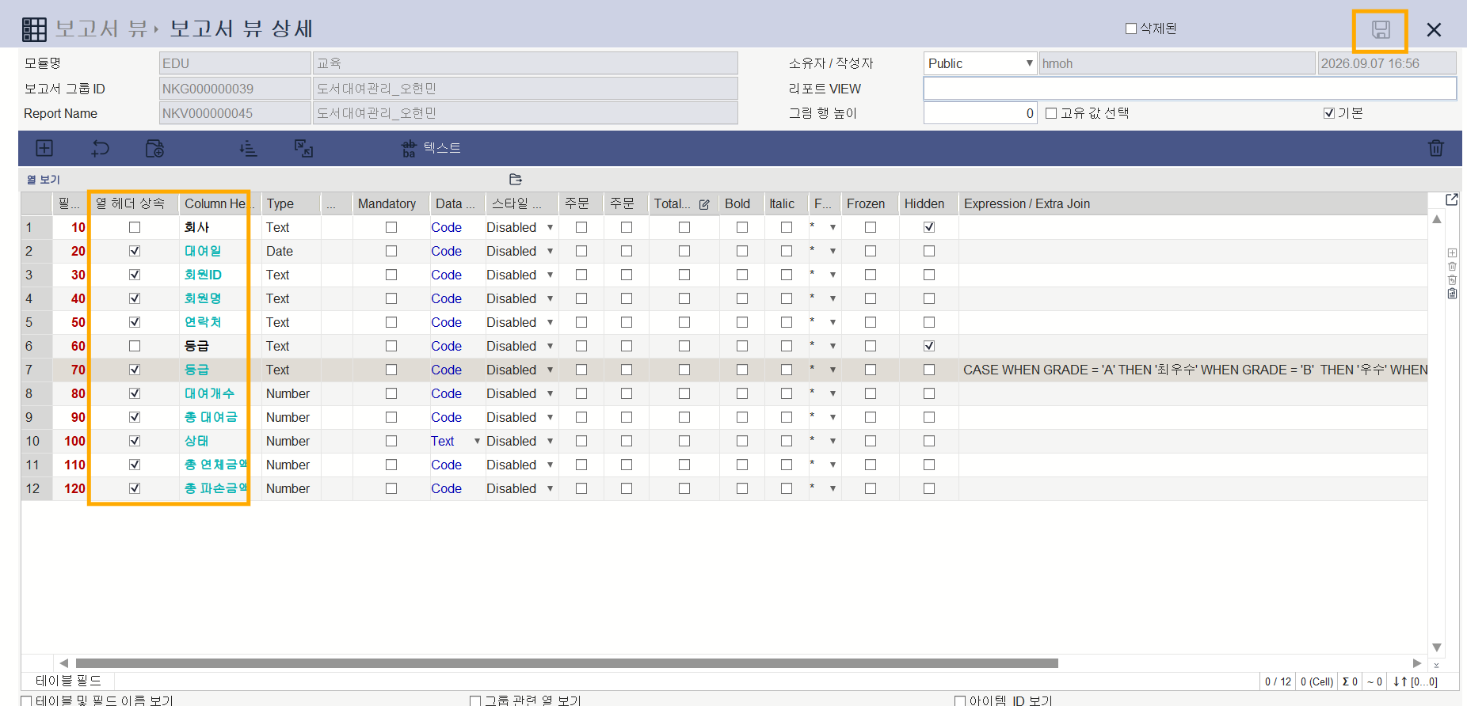
Task: Click the horizontal scrollbar right arrow
Action: pyautogui.click(x=1417, y=663)
